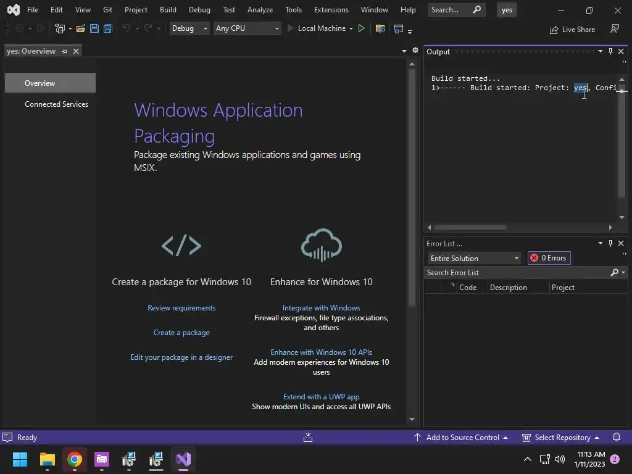Open the New Project dropdown arrow
632x474 pixels.
pyautogui.click(x=70, y=28)
